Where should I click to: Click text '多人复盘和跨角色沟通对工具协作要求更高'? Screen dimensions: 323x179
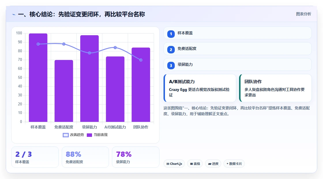coord(274,92)
